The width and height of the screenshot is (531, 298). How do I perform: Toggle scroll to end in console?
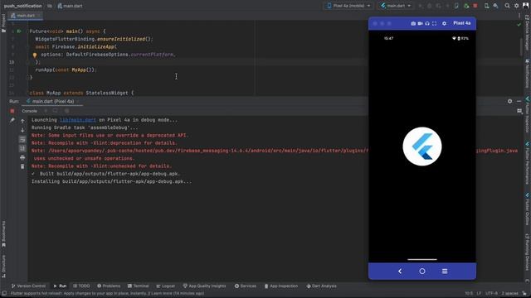pyautogui.click(x=22, y=148)
